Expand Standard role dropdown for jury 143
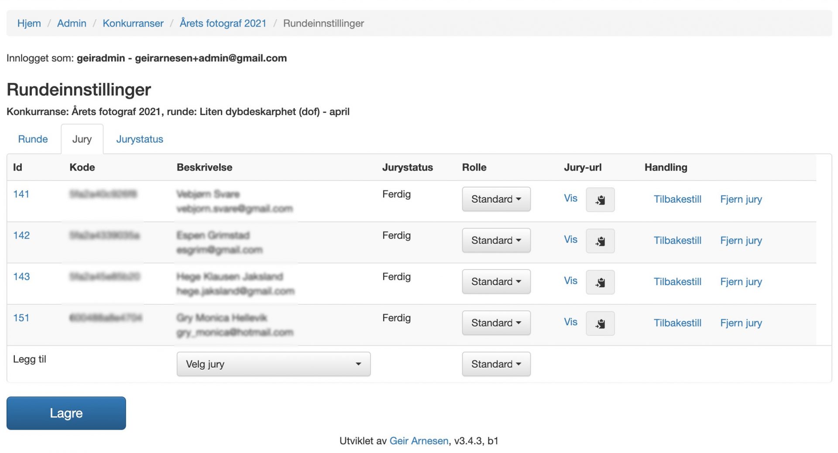Image resolution: width=838 pixels, height=453 pixels. click(x=496, y=282)
